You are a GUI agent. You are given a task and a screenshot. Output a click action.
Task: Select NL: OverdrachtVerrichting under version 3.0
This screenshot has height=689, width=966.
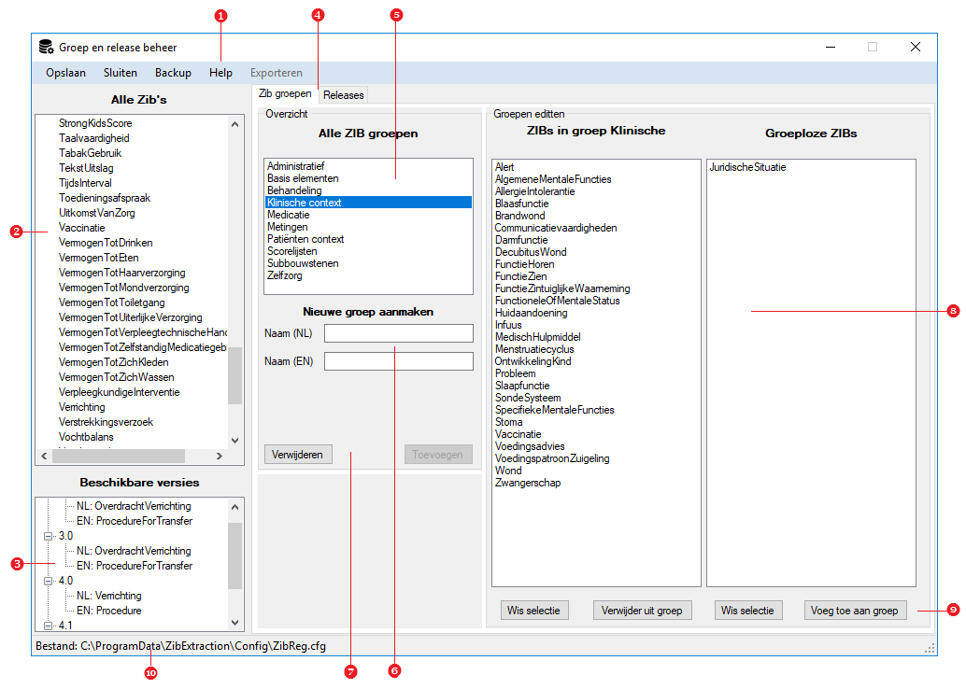pyautogui.click(x=134, y=551)
